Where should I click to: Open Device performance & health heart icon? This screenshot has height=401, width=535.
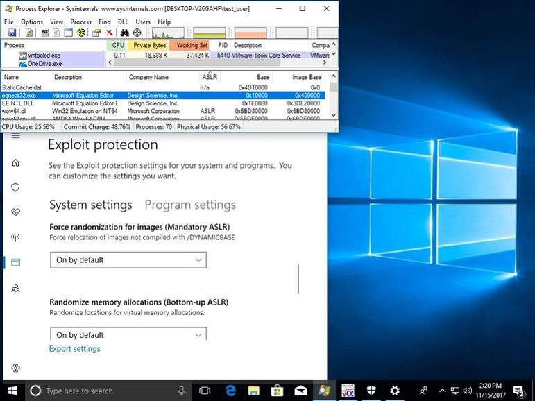click(x=15, y=212)
